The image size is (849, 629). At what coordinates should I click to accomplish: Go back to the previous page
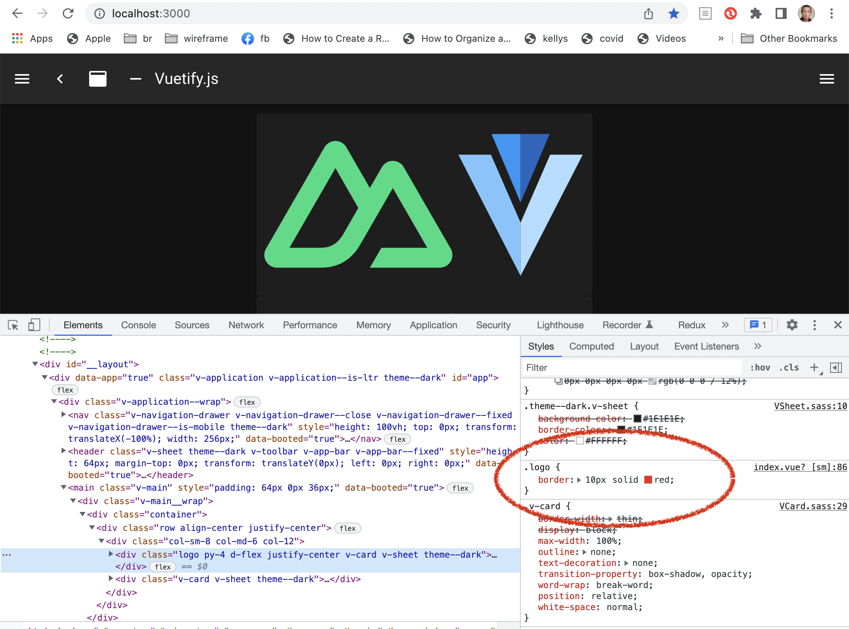[x=18, y=14]
